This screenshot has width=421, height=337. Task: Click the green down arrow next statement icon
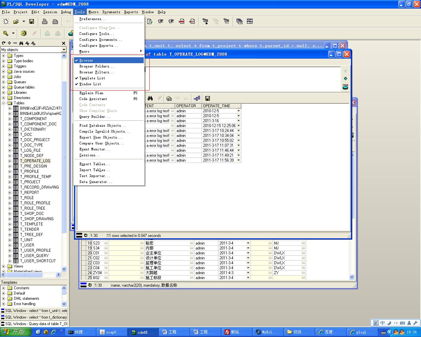(x=345, y=79)
